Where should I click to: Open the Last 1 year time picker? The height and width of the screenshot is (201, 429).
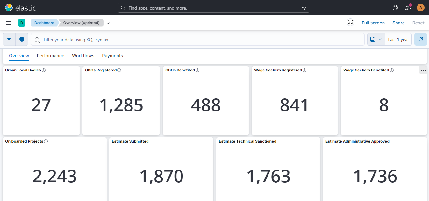click(398, 39)
